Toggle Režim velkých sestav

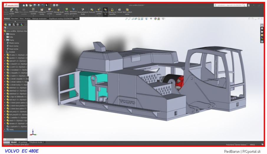(127, 11)
